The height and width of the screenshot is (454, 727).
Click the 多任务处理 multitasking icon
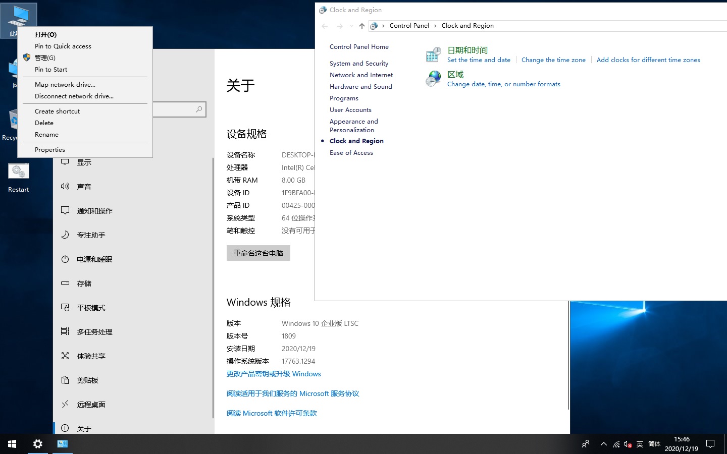(x=65, y=331)
